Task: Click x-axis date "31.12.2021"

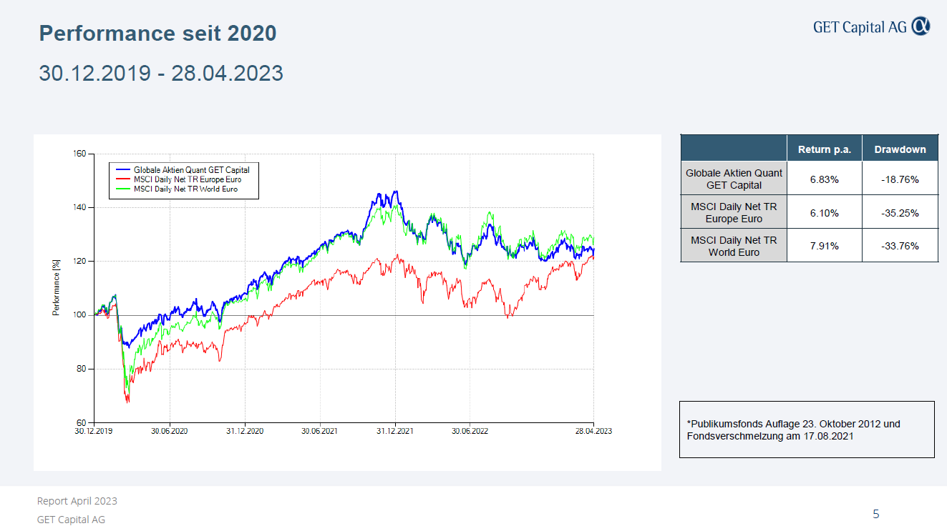Action: point(395,431)
